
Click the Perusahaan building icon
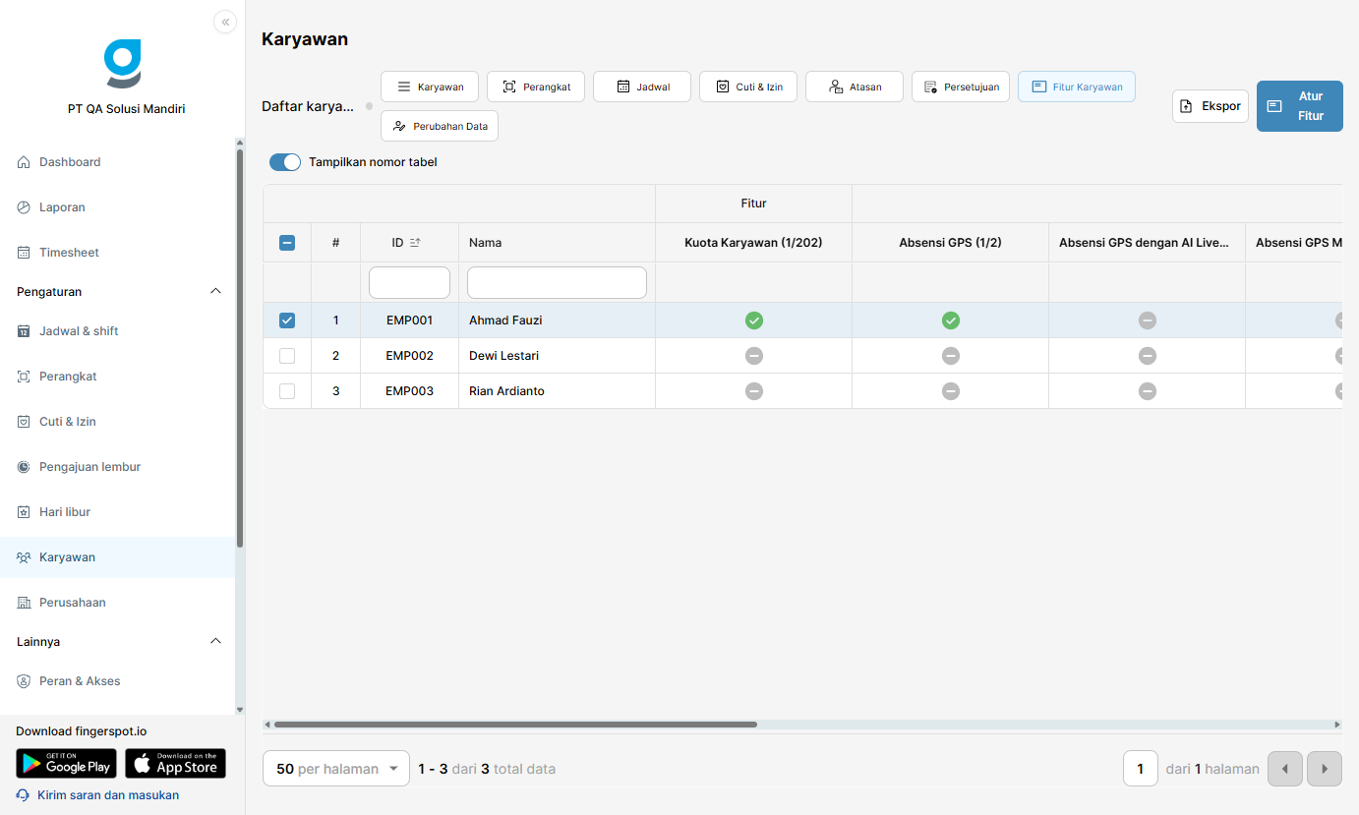(24, 603)
